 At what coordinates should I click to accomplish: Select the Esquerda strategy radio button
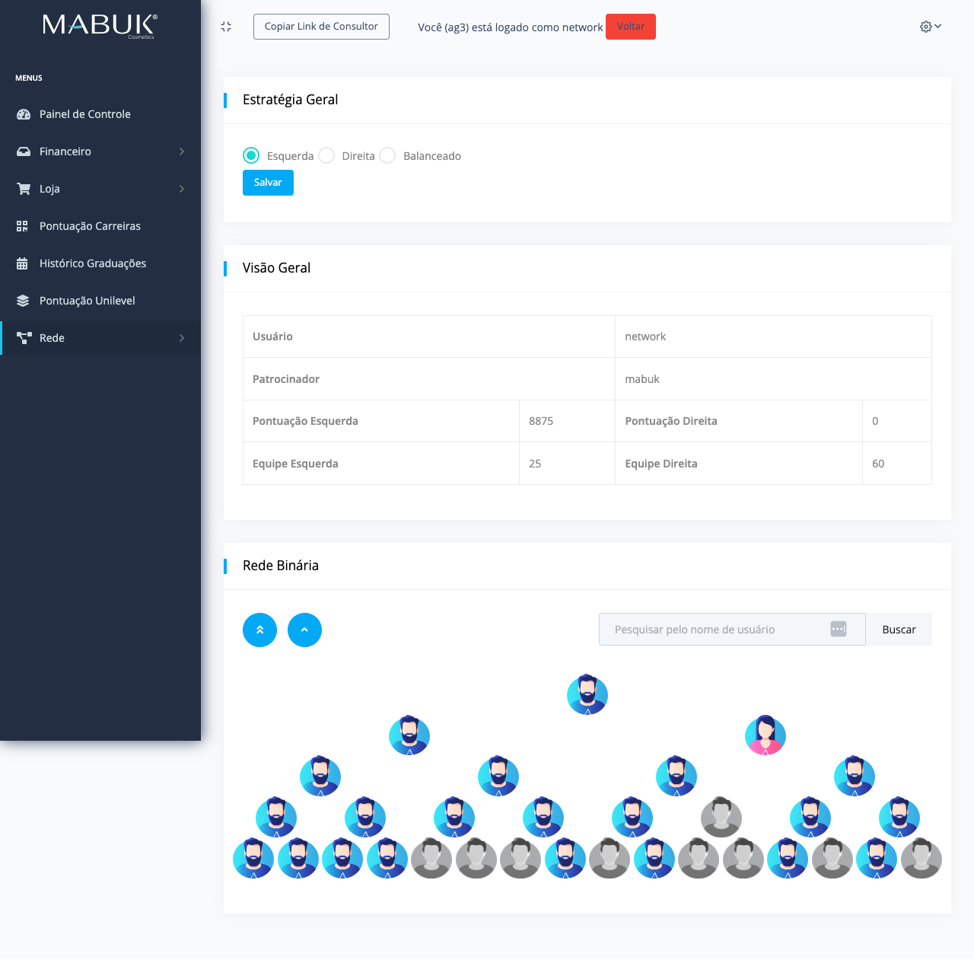pos(251,155)
